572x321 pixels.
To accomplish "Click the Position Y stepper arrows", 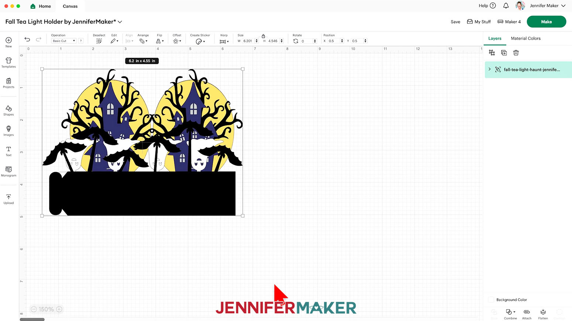I will (x=365, y=41).
